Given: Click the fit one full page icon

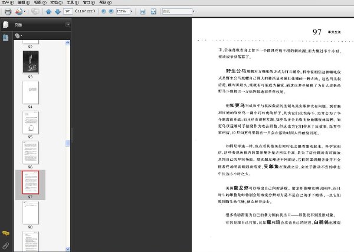Looking at the screenshot, I should [x=153, y=12].
